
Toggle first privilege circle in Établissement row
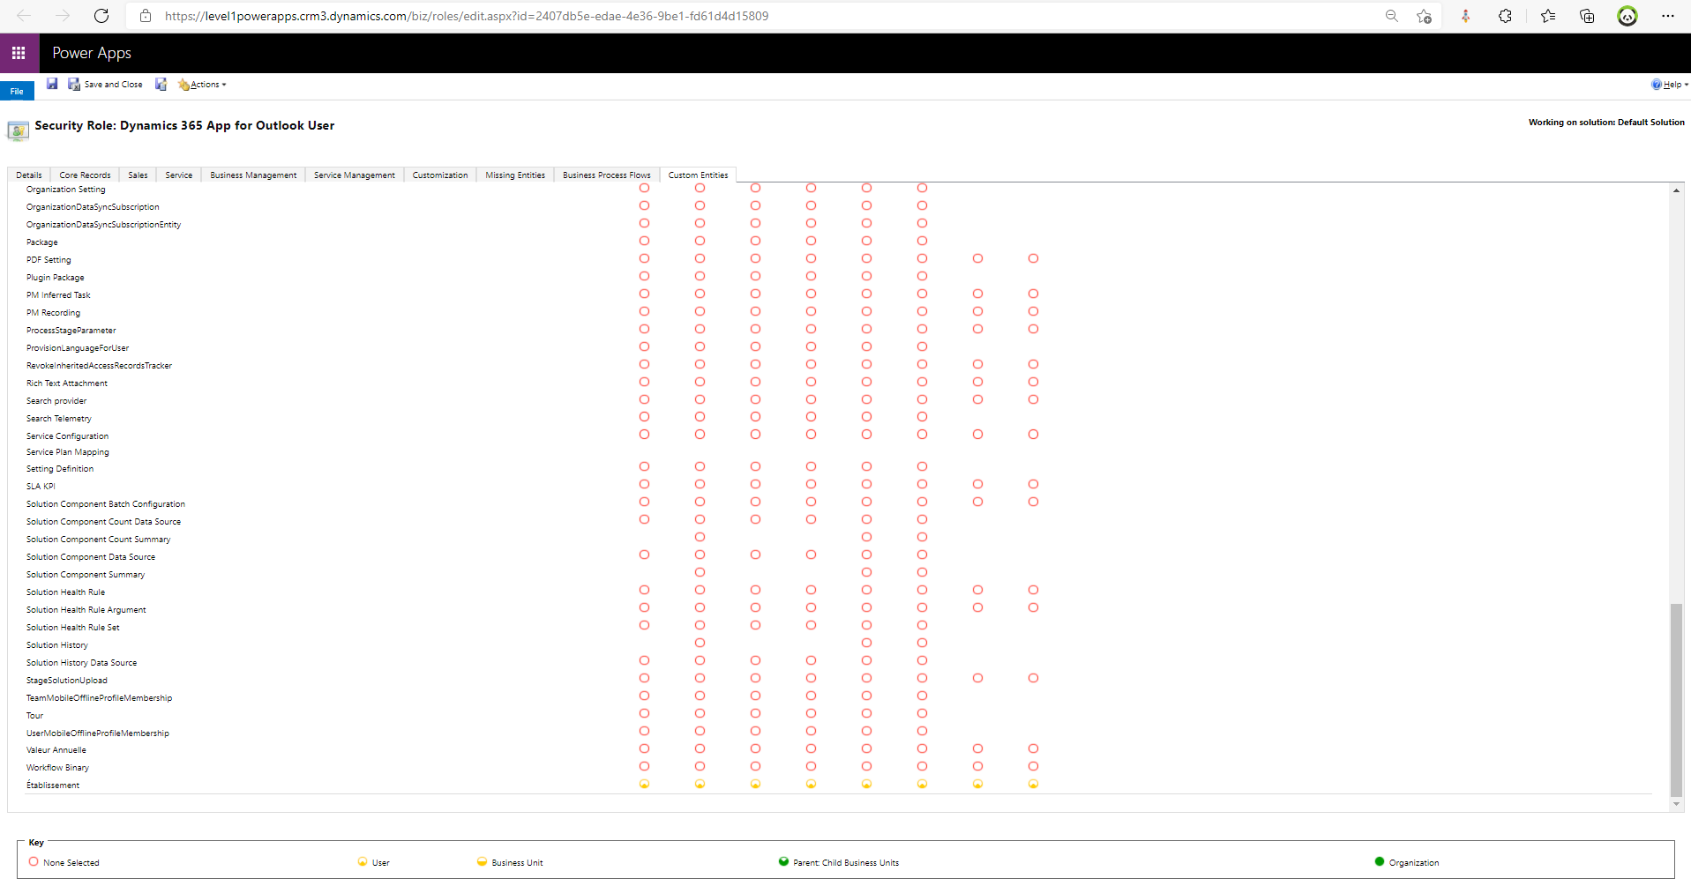pyautogui.click(x=644, y=784)
